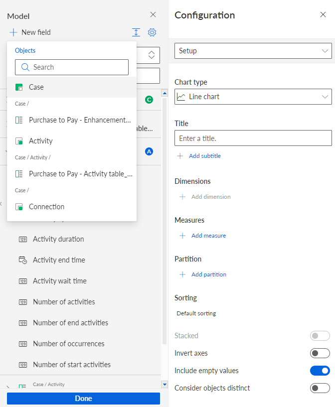Click the expand/collapse all icon in Model panel
This screenshot has width=335, height=407.
(136, 32)
